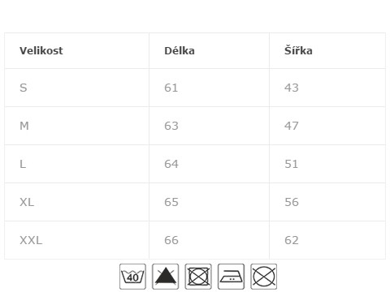Click the do not dry clean icon

pyautogui.click(x=264, y=277)
